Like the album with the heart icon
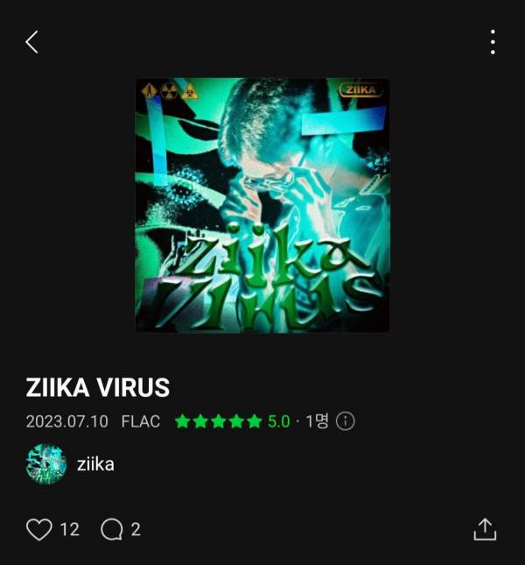 (x=39, y=529)
